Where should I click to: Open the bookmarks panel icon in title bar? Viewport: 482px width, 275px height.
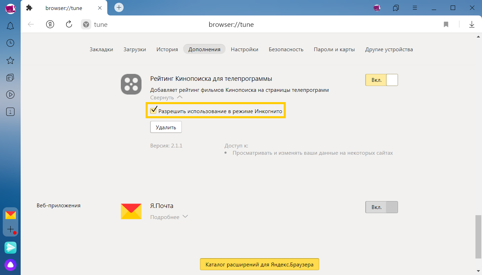(x=396, y=8)
